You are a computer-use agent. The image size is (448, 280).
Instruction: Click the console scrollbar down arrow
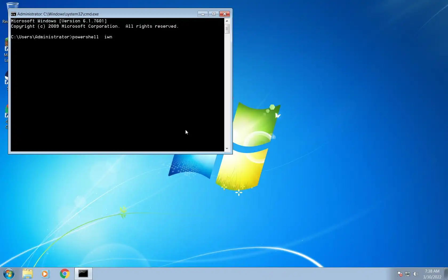click(x=227, y=149)
